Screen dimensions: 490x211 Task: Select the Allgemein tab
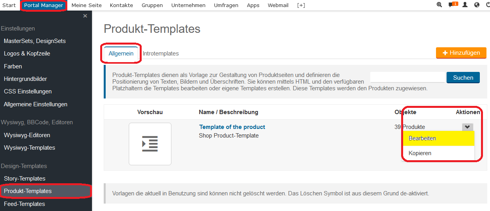coord(121,54)
